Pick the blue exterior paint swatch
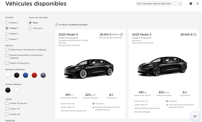Screen dimensions: 202x122 coord(26,75)
